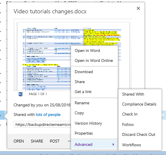The height and width of the screenshot is (155, 166).
Task: Click 'Changed by you on 25/08/2016' text
Action: 42,105
